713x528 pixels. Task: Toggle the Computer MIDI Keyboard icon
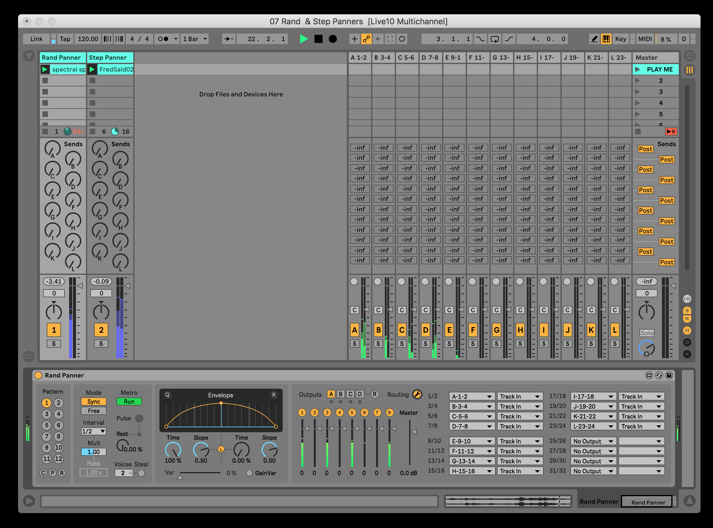pos(606,39)
